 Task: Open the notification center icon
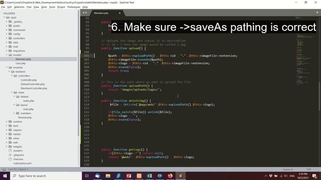[x=314, y=175]
